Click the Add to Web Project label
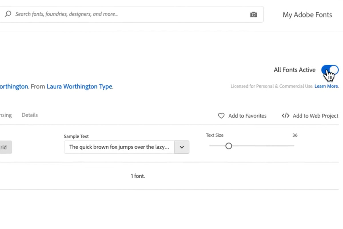The image size is (343, 229). pyautogui.click(x=315, y=116)
